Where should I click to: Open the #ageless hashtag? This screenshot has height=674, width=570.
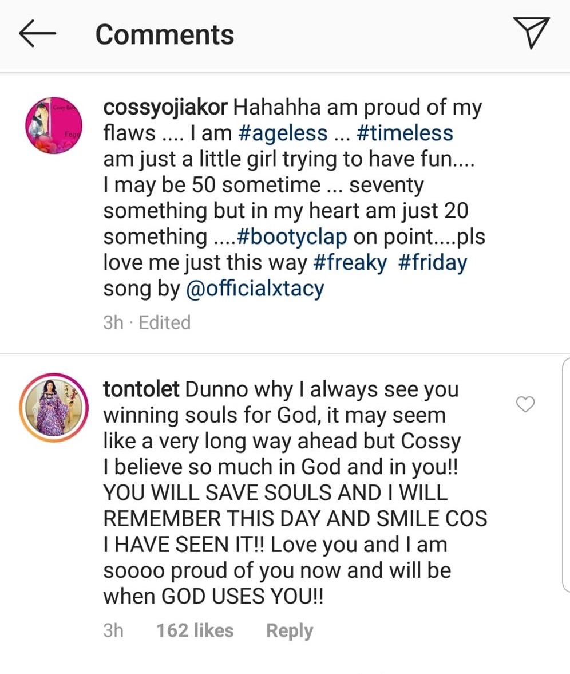tap(280, 133)
